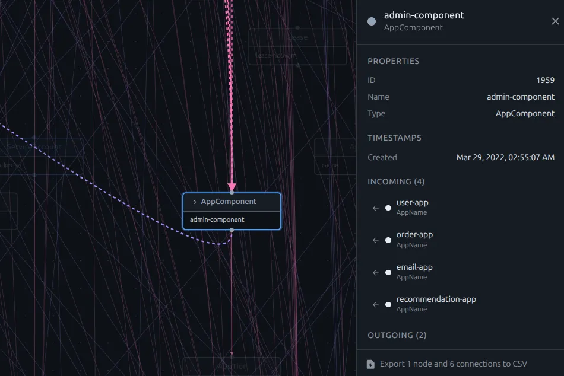564x376 pixels.
Task: Expand the AppComponent node chevron
Action: pyautogui.click(x=195, y=202)
